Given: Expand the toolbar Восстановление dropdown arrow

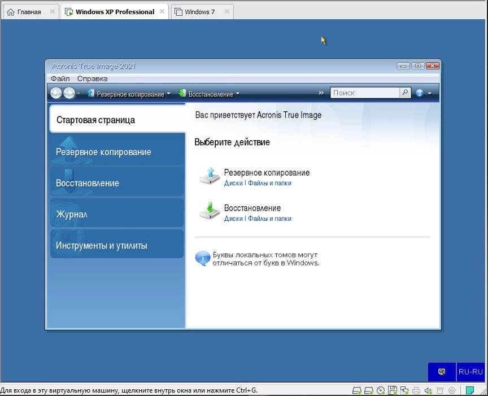Looking at the screenshot, I should [x=237, y=93].
